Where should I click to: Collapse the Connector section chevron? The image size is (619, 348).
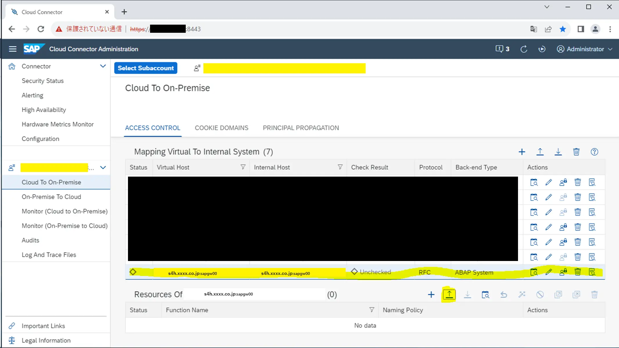click(x=103, y=66)
